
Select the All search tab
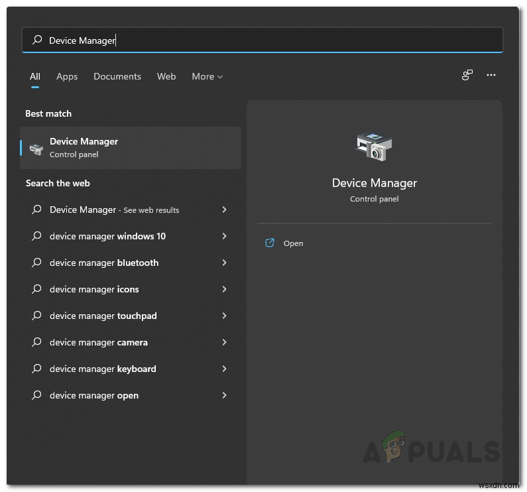point(35,77)
